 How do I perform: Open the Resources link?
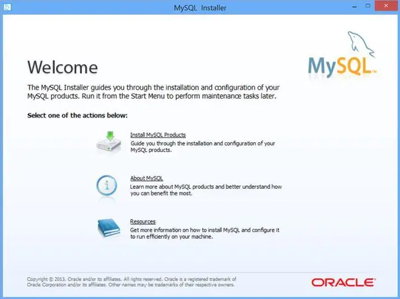click(x=143, y=221)
